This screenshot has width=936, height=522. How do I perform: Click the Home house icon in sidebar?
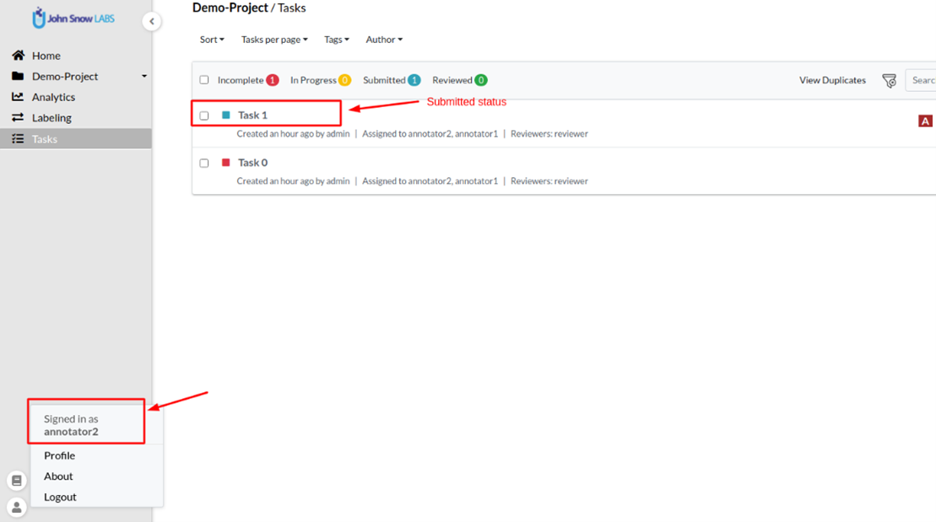(18, 56)
